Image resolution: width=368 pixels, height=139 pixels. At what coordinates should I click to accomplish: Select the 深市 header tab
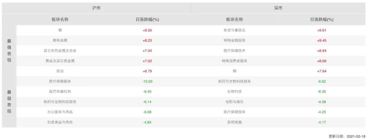pos(278,8)
